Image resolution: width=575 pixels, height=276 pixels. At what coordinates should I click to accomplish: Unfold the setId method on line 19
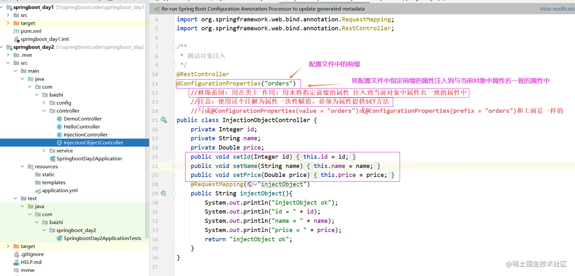[x=174, y=157]
